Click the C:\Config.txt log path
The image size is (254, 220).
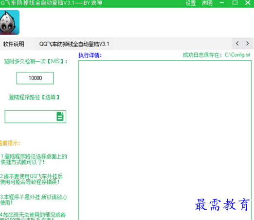[x=237, y=55]
